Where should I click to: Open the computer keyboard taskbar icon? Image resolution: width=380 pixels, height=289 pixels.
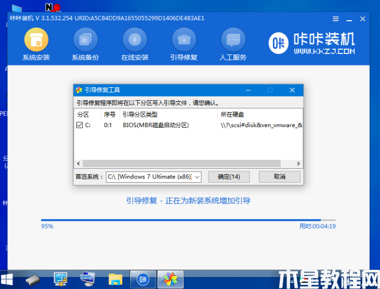pyautogui.click(x=87, y=279)
